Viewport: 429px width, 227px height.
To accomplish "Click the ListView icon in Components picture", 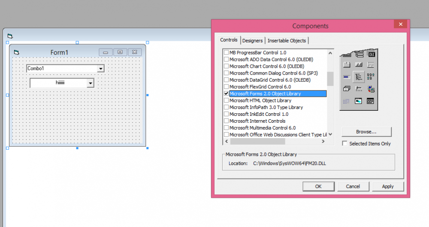I will [371, 77].
